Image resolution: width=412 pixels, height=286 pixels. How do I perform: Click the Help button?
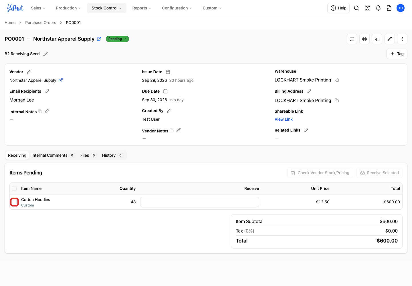click(338, 8)
